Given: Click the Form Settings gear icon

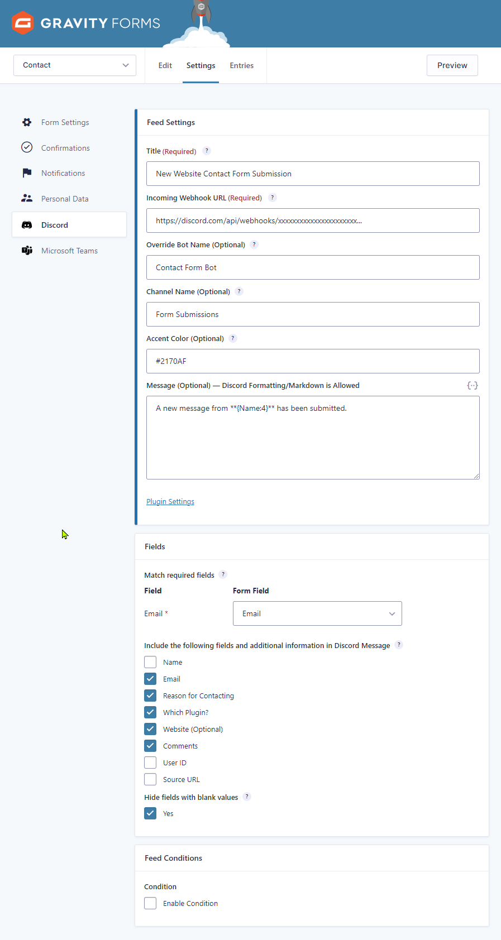Looking at the screenshot, I should pyautogui.click(x=27, y=122).
